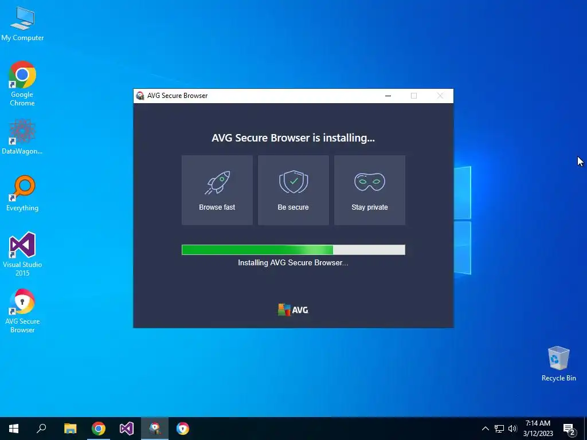The width and height of the screenshot is (587, 440).
Task: Open the Windows Start menu
Action: tap(14, 429)
